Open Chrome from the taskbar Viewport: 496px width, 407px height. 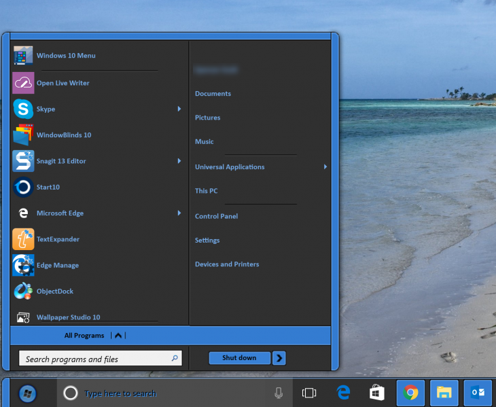tap(410, 393)
